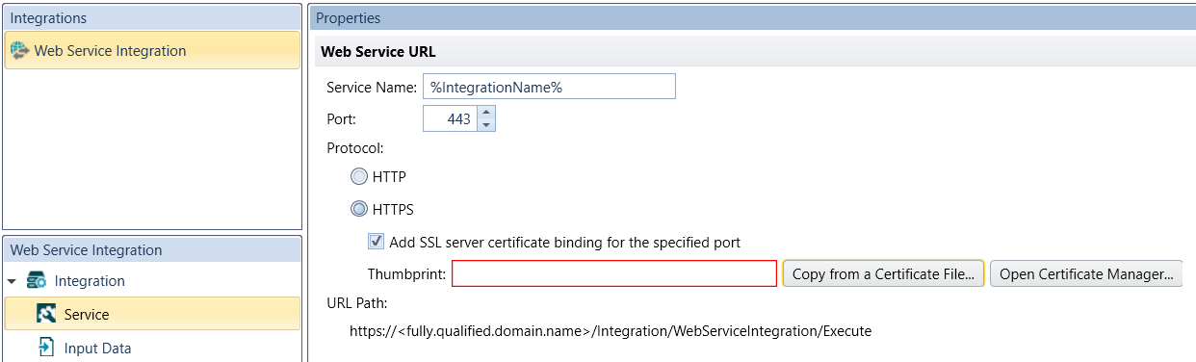Viewport: 1196px width, 362px height.
Task: Click the Integrations panel header
Action: pos(152,18)
